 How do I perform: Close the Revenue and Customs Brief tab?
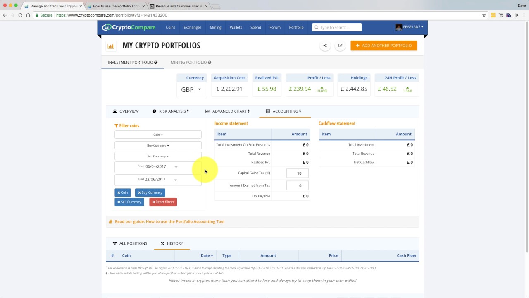(206, 6)
